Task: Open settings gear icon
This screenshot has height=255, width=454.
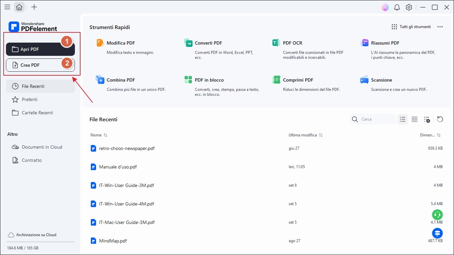Action: point(409,7)
